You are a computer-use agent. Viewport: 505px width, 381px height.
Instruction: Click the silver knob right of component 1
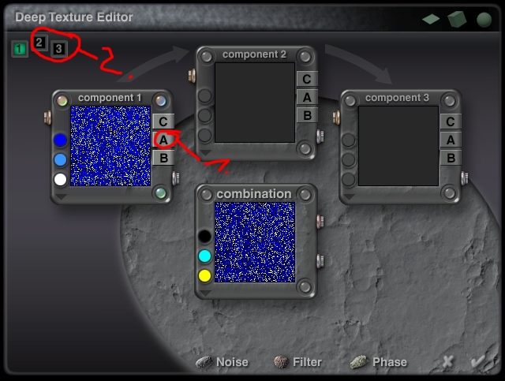(176, 178)
